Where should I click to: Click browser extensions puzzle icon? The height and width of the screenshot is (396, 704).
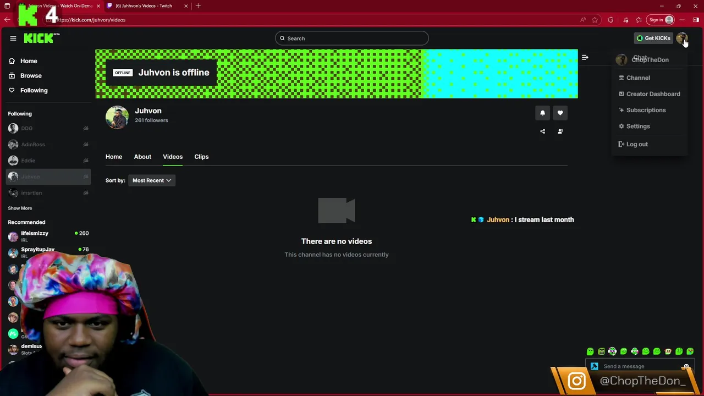(x=610, y=20)
